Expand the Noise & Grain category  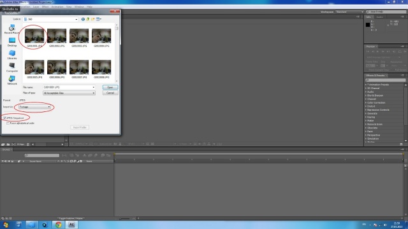click(x=374, y=125)
